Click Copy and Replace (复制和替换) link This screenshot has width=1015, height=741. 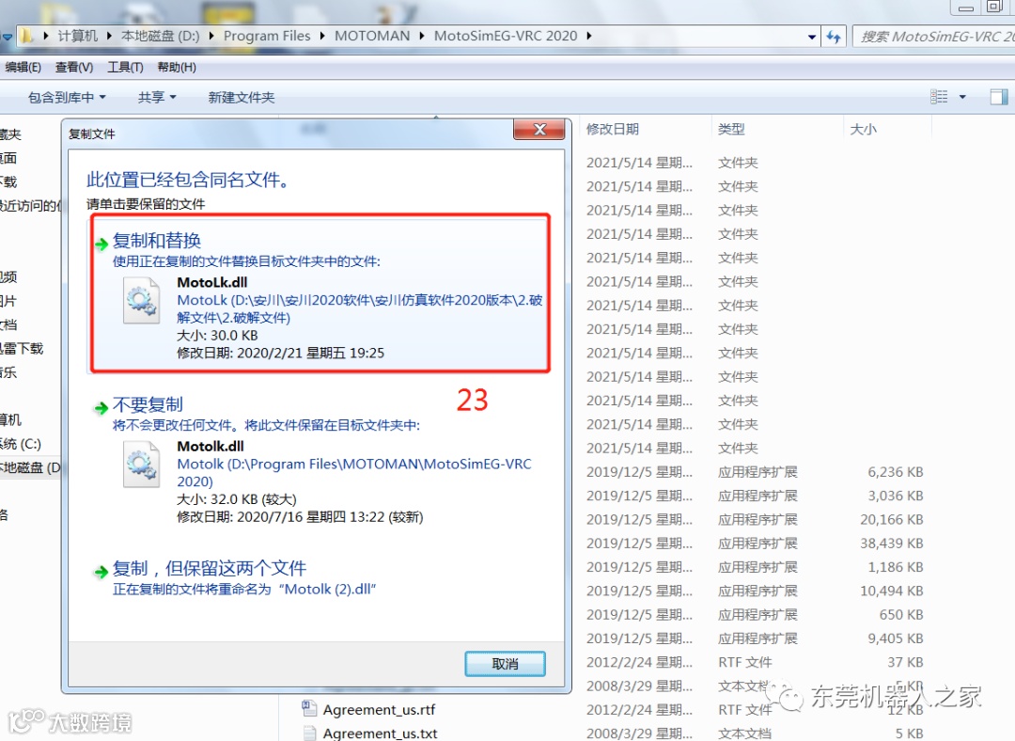(157, 241)
